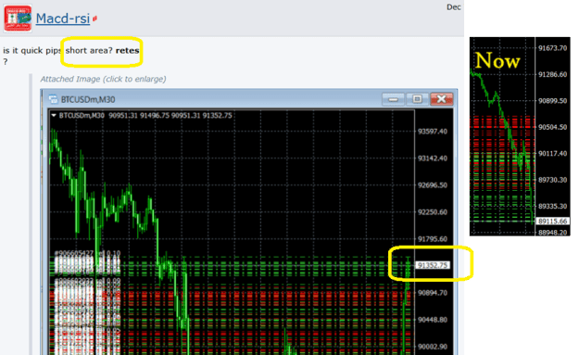Click the order label #906605427 on the chart
Viewport: 579px width, 355px height.
pyautogui.click(x=87, y=253)
